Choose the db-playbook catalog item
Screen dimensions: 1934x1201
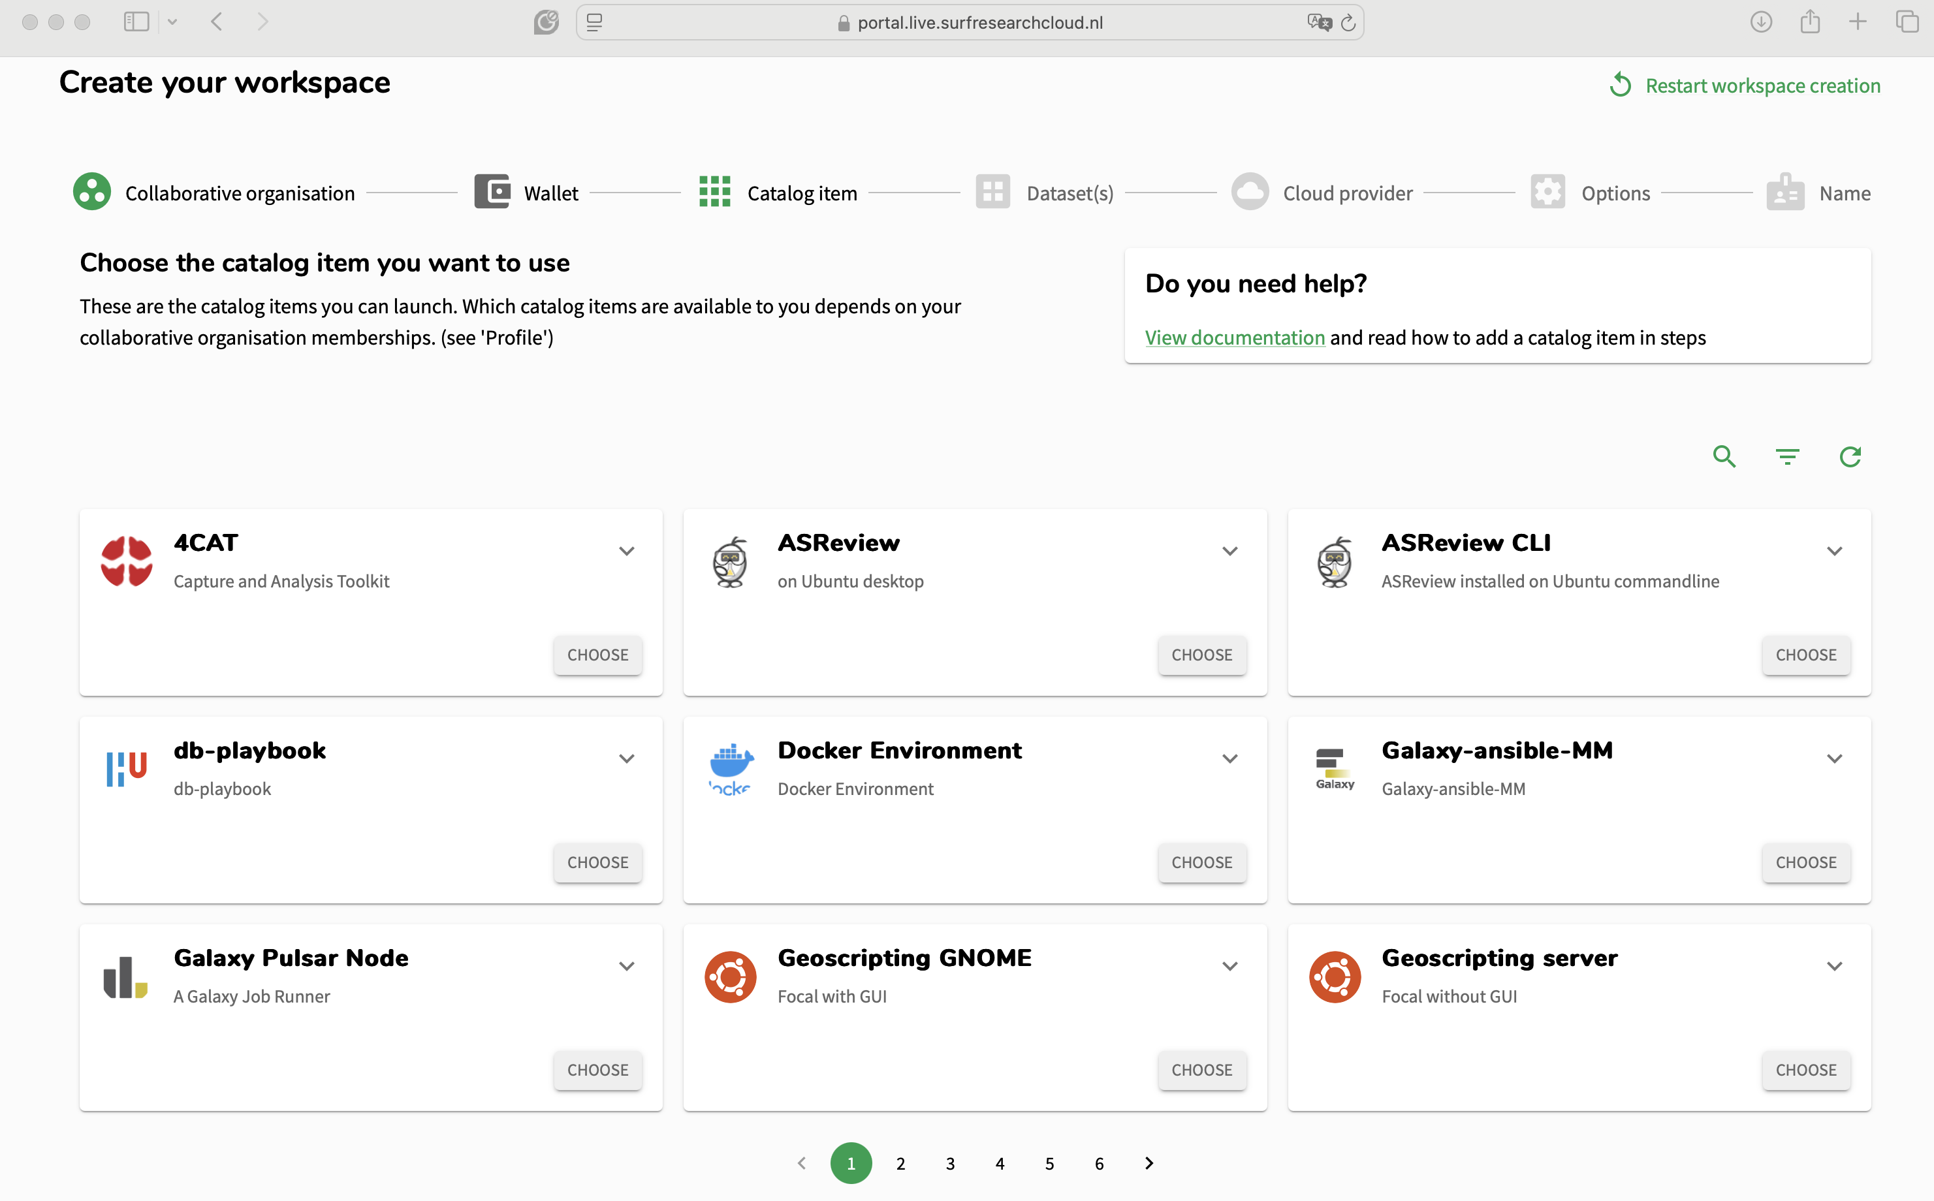597,862
